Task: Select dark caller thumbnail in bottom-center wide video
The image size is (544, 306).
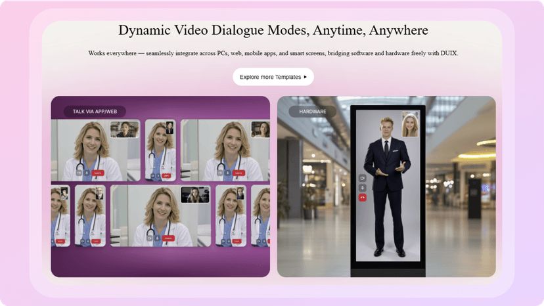Action: (195, 194)
